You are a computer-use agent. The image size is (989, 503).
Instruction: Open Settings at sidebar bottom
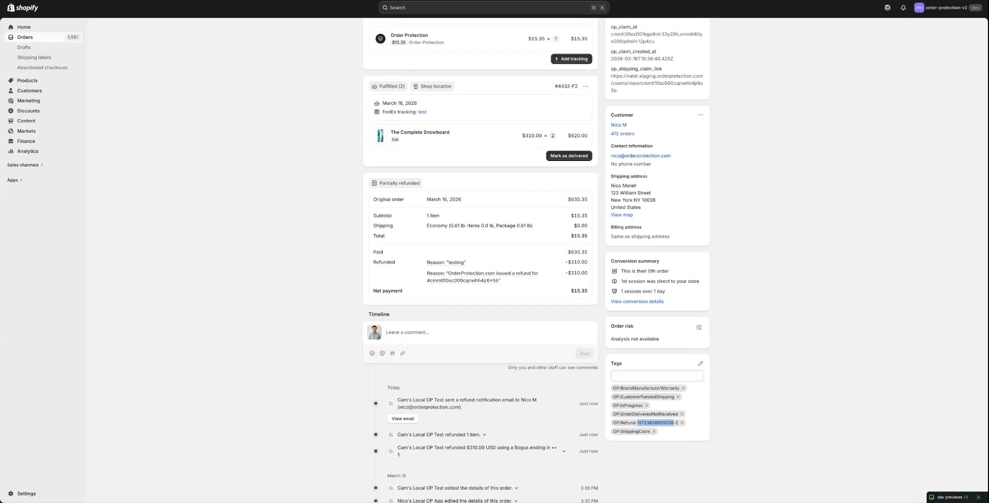(26, 494)
